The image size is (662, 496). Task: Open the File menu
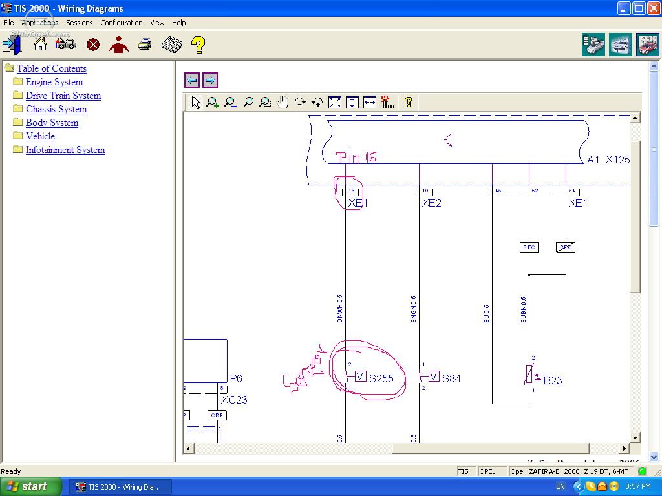tap(8, 23)
